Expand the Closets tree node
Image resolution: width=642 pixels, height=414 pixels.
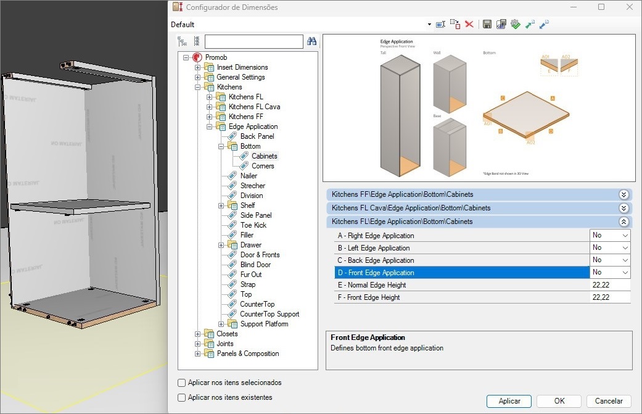pos(197,334)
